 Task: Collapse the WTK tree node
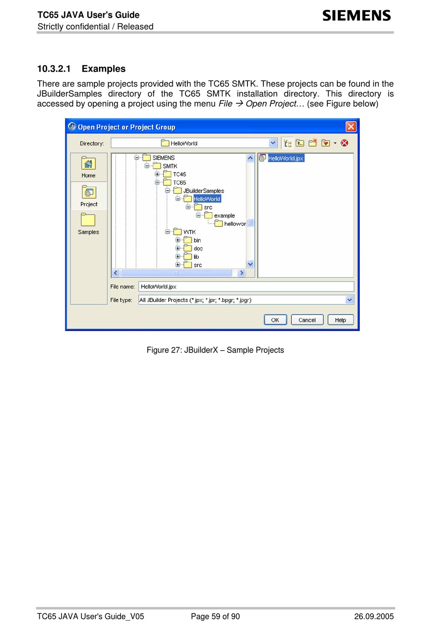167,232
